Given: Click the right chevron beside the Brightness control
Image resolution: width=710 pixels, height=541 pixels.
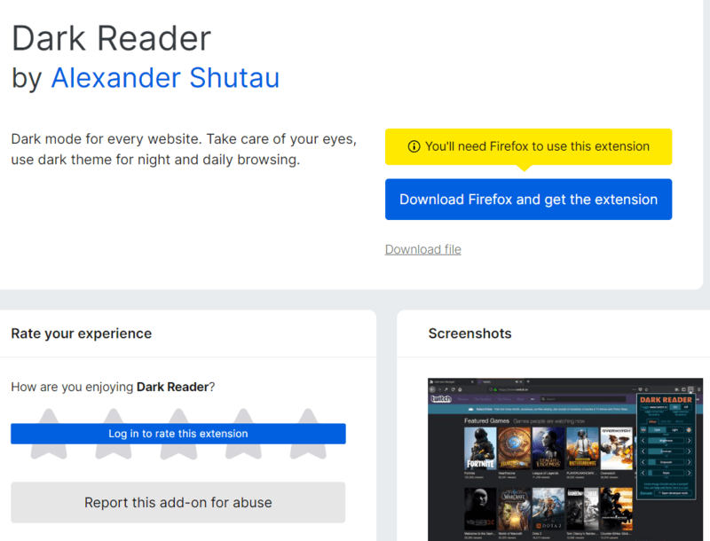Looking at the screenshot, I should [x=690, y=440].
